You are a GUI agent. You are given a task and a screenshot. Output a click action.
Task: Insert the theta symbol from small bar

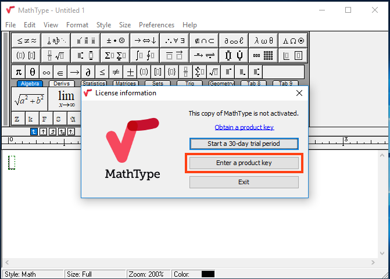[33, 72]
